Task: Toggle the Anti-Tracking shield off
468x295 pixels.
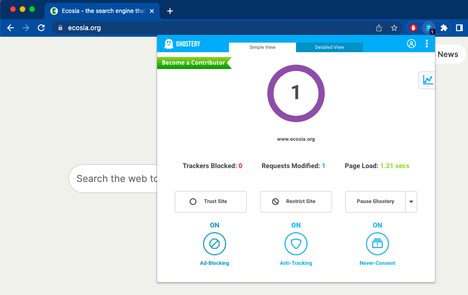Action: click(296, 244)
